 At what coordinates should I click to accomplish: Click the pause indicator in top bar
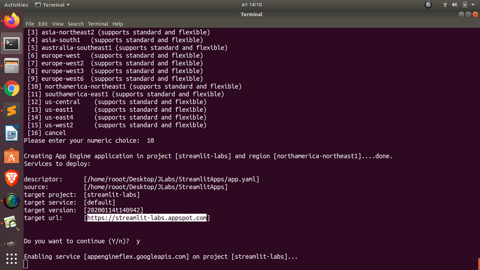pos(428,5)
